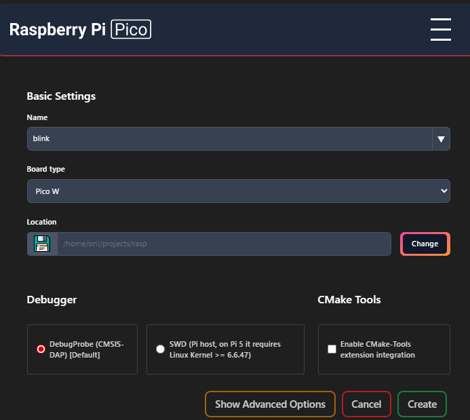Click the location path /home/oni/projects/rasp field
The image size is (470, 420).
pyautogui.click(x=224, y=244)
